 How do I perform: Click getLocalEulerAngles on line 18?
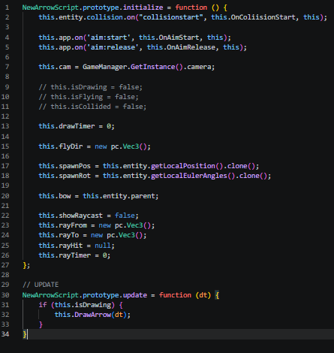pyautogui.click(x=189, y=176)
